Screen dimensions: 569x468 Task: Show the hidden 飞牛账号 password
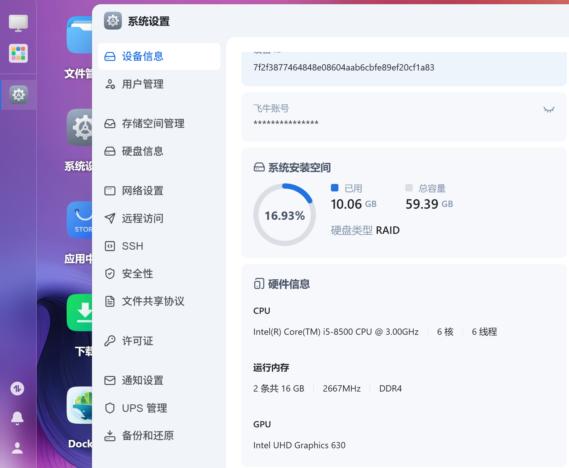coord(548,109)
